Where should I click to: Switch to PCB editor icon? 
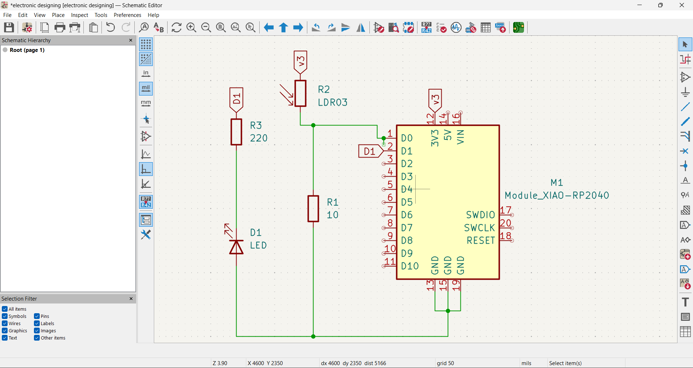point(519,27)
